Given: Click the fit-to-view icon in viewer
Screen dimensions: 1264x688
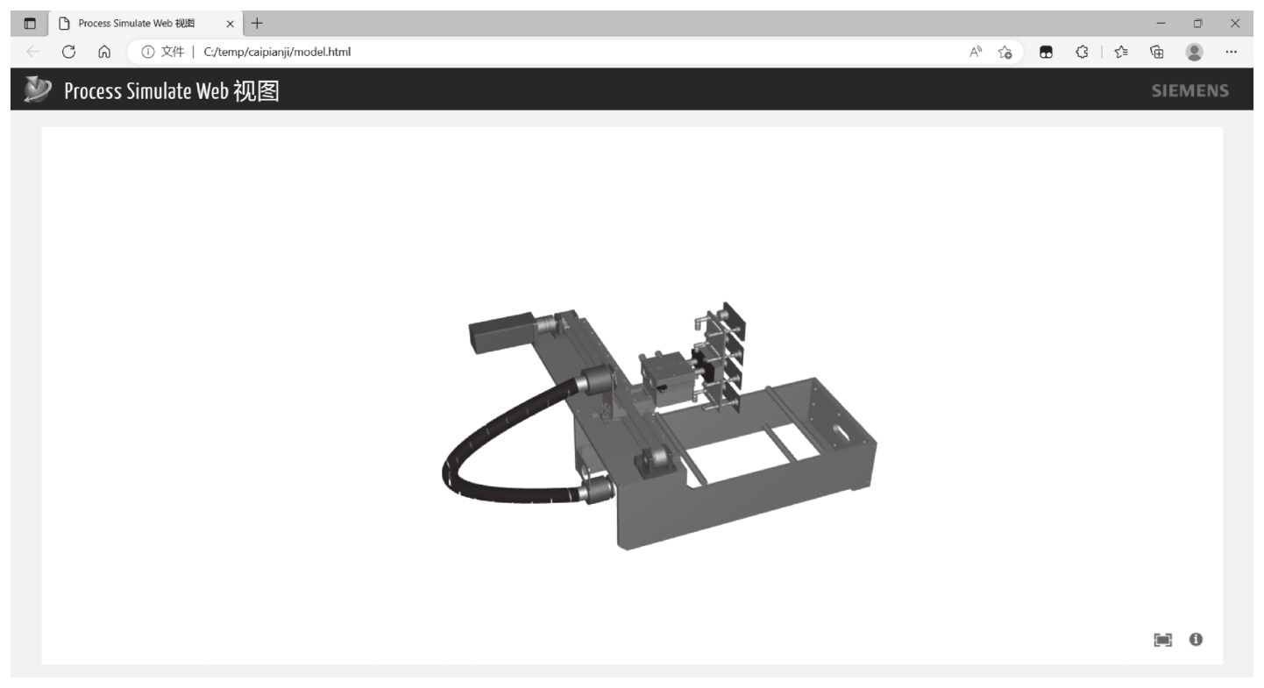Looking at the screenshot, I should click(x=1162, y=640).
